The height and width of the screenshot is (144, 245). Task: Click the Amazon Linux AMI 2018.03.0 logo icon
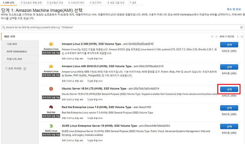51,66
